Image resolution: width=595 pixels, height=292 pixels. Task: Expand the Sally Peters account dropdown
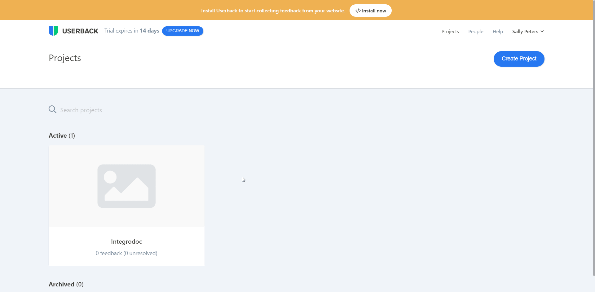tap(528, 32)
